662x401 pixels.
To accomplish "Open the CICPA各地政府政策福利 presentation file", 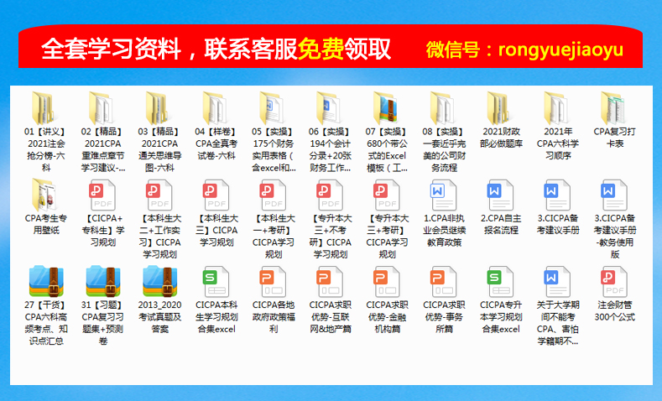I will pyautogui.click(x=272, y=282).
